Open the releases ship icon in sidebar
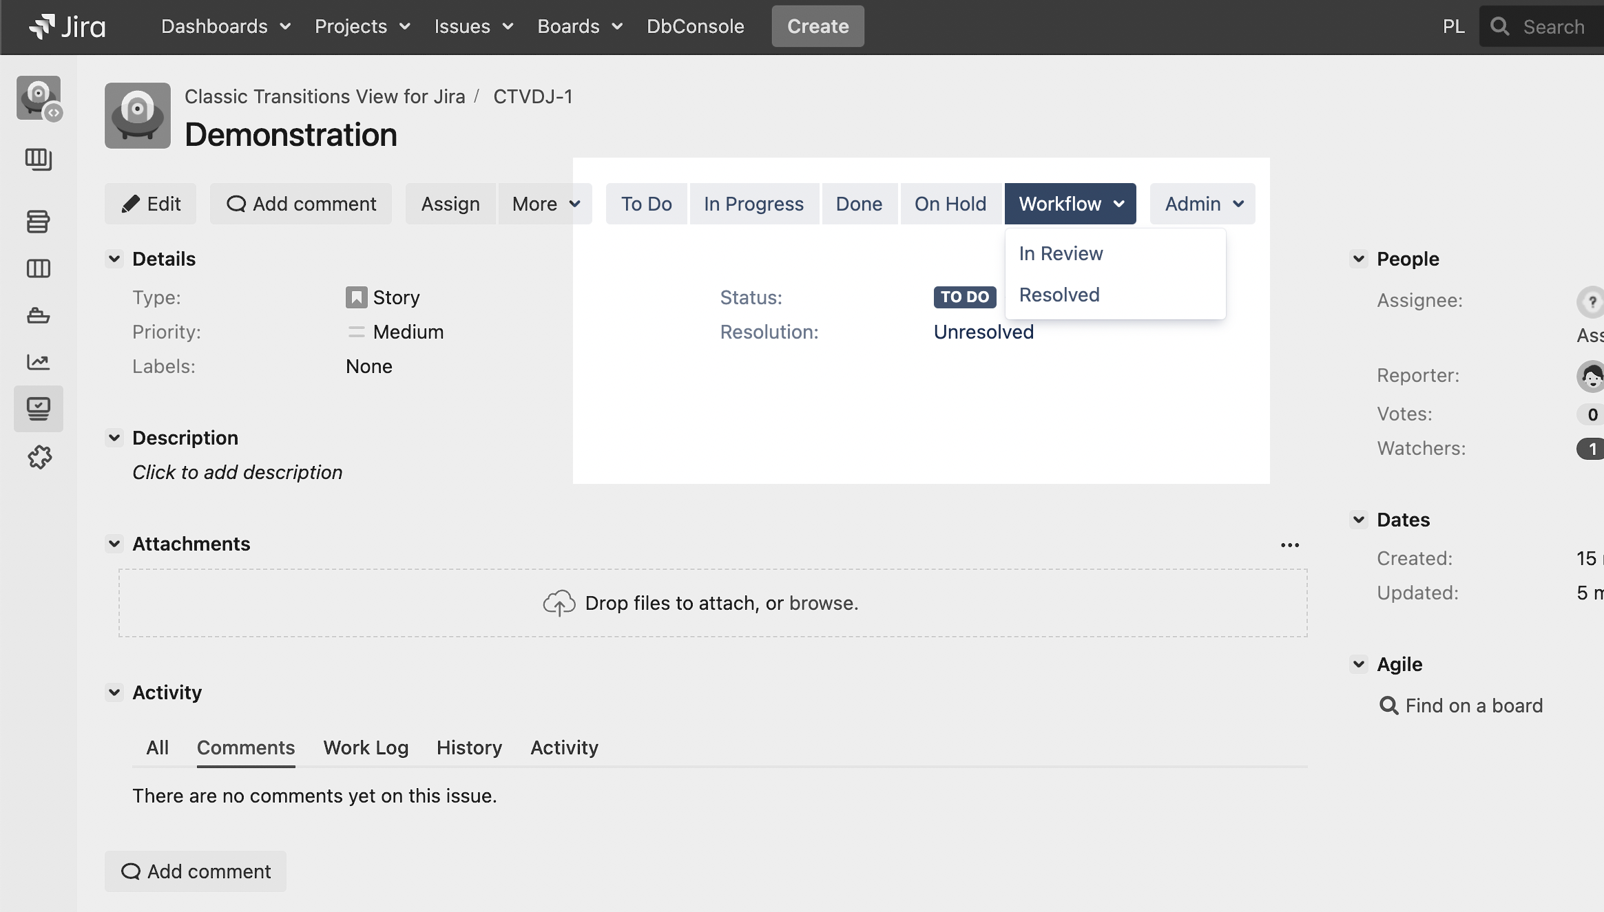 point(38,316)
